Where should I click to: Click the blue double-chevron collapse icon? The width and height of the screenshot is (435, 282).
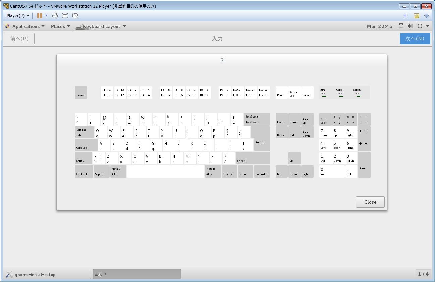click(405, 16)
